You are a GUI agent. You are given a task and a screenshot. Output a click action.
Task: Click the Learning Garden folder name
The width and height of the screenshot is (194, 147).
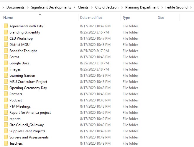22,76
